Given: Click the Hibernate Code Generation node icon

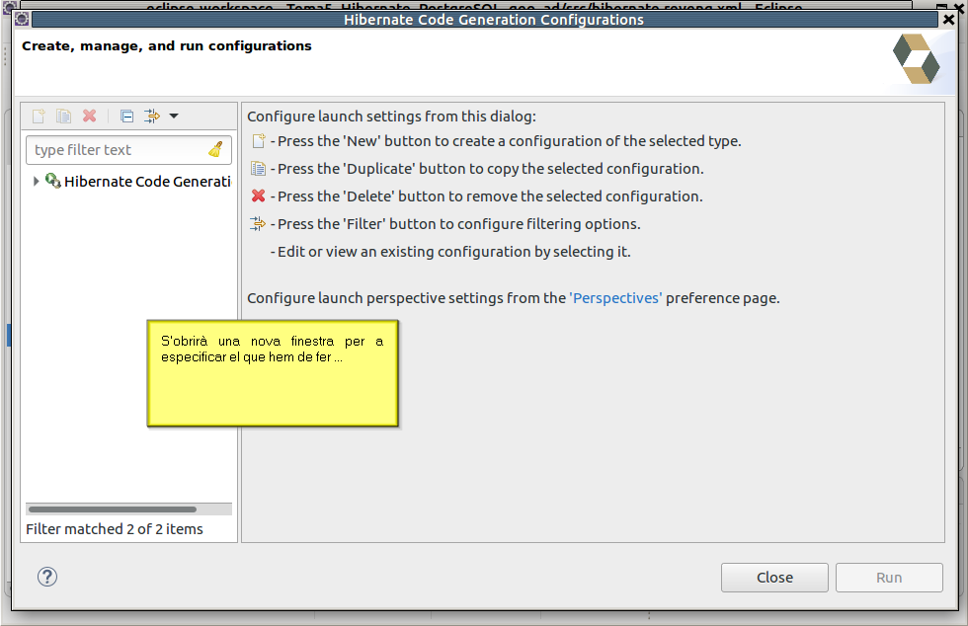Looking at the screenshot, I should click(x=53, y=181).
